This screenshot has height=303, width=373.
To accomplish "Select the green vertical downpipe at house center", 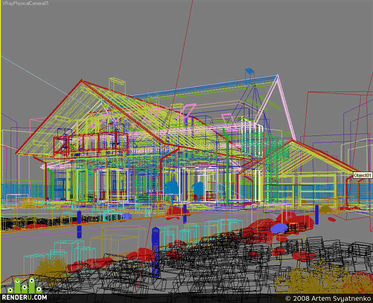I will 227,167.
